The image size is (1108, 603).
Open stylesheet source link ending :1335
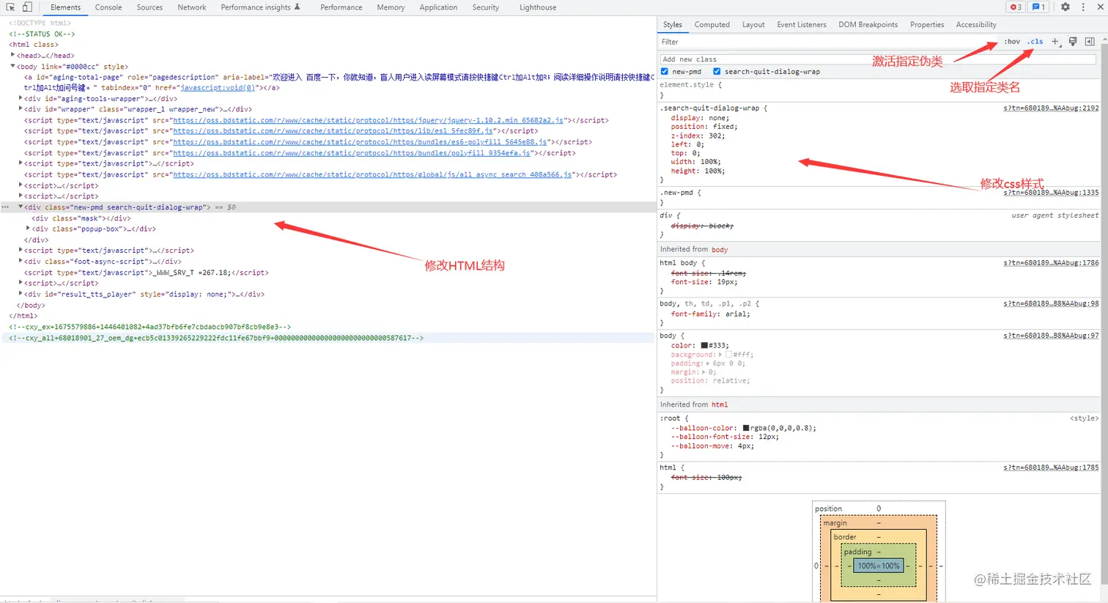click(1051, 193)
